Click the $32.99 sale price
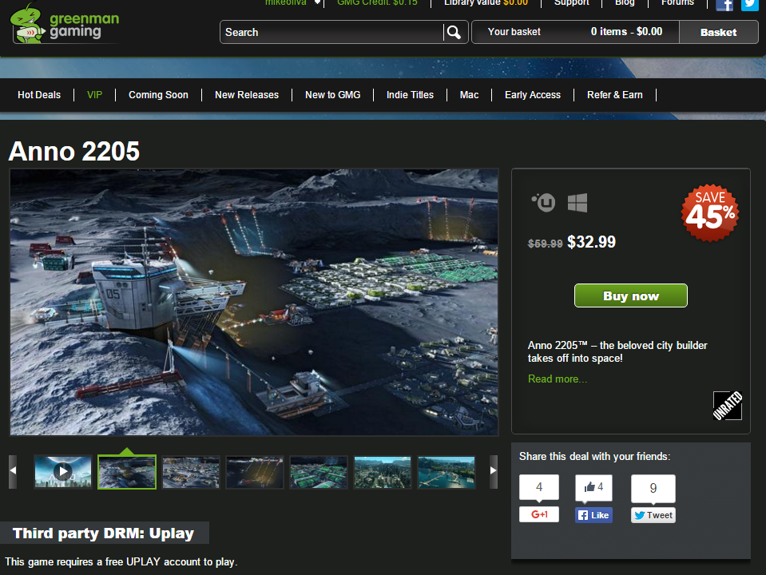 point(591,242)
